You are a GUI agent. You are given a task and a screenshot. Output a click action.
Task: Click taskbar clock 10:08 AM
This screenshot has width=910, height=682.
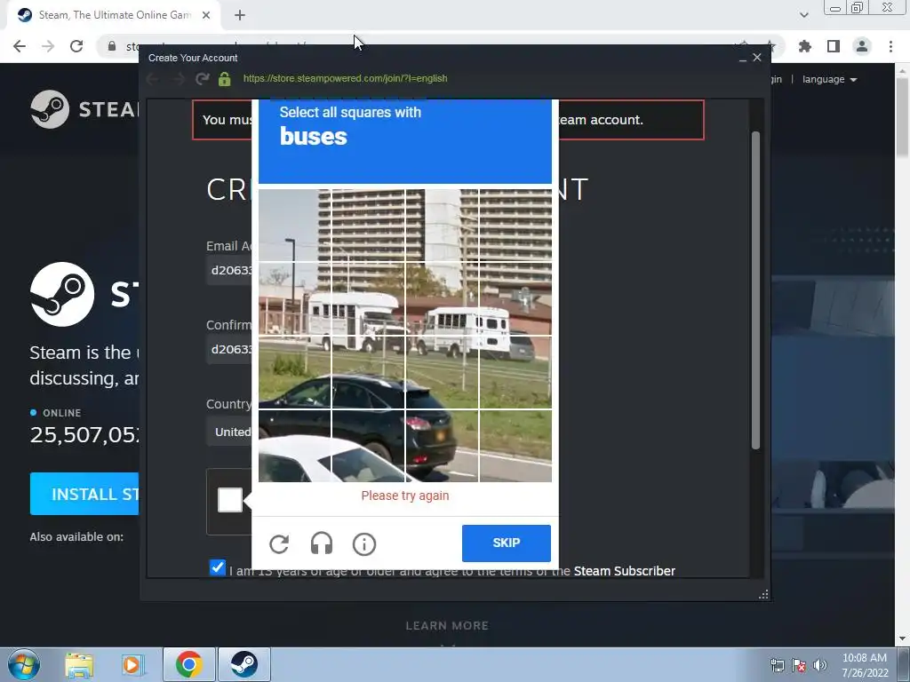[x=864, y=658]
